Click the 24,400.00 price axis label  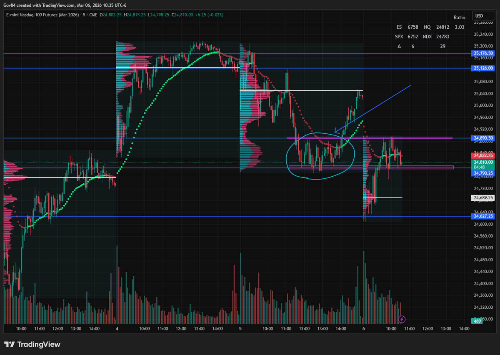pyautogui.click(x=483, y=284)
